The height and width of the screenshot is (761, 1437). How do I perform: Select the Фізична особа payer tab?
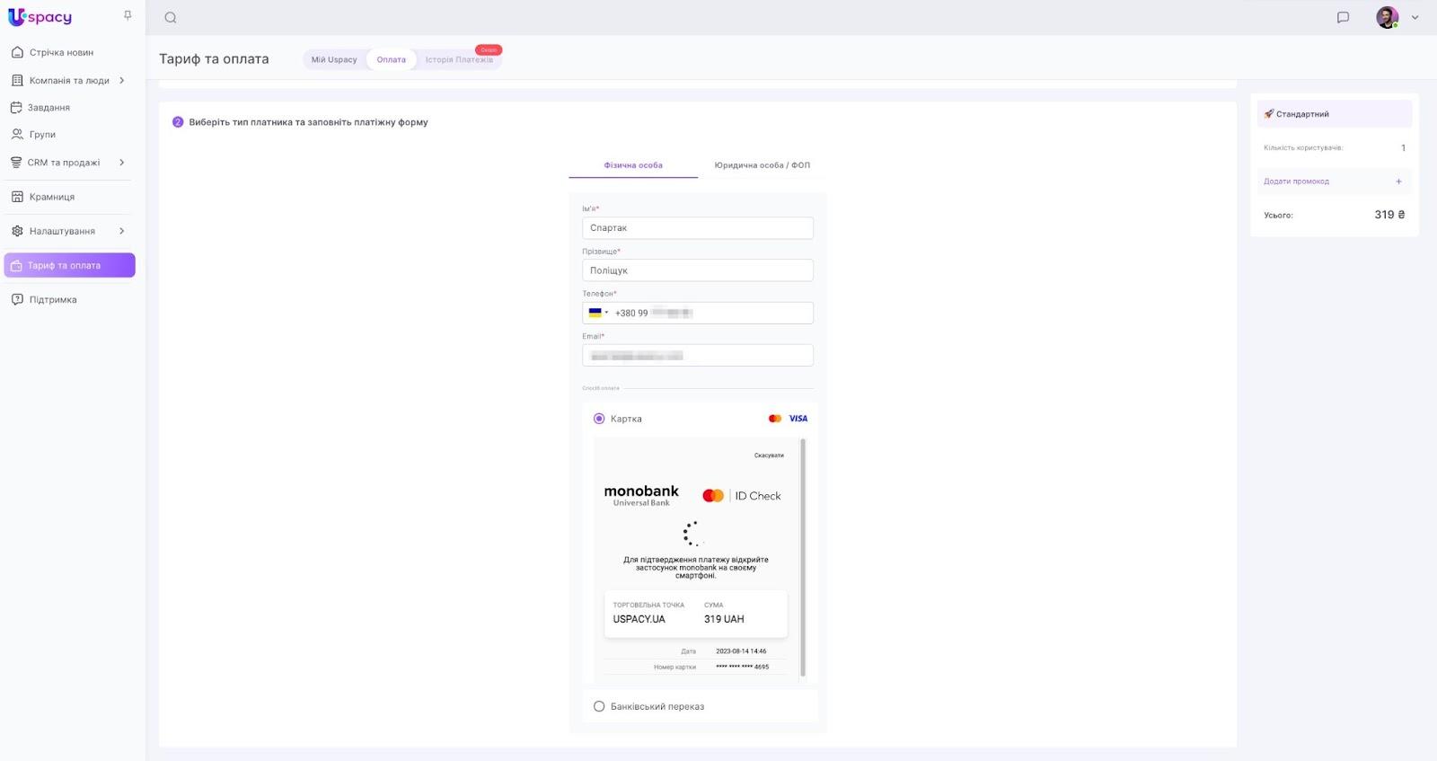(633, 165)
